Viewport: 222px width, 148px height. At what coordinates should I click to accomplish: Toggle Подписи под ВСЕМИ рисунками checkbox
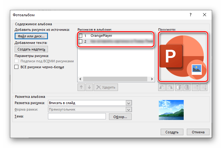point(17,61)
